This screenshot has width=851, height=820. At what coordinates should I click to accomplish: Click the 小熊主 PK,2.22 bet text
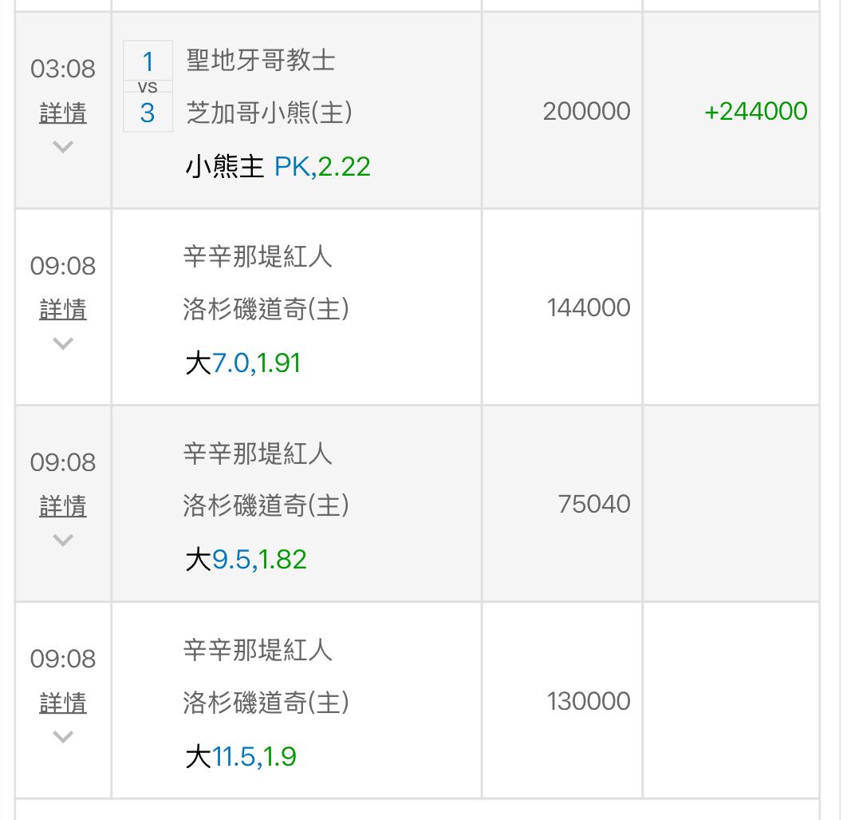click(278, 167)
